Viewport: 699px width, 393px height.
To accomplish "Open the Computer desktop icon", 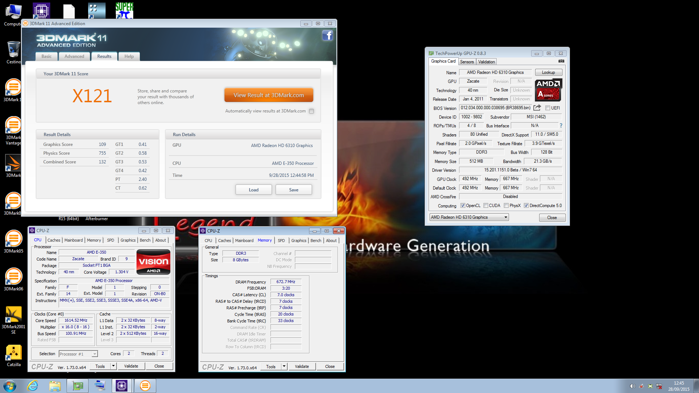I will tap(13, 15).
